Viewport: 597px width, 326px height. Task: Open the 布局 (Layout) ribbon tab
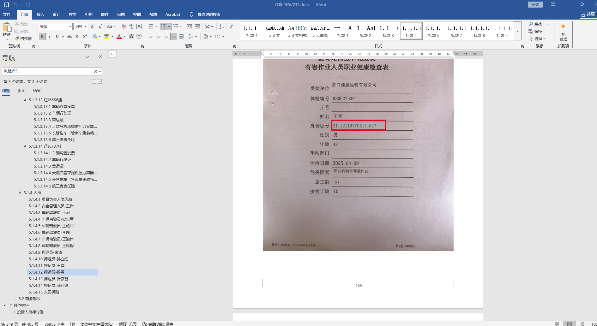73,15
